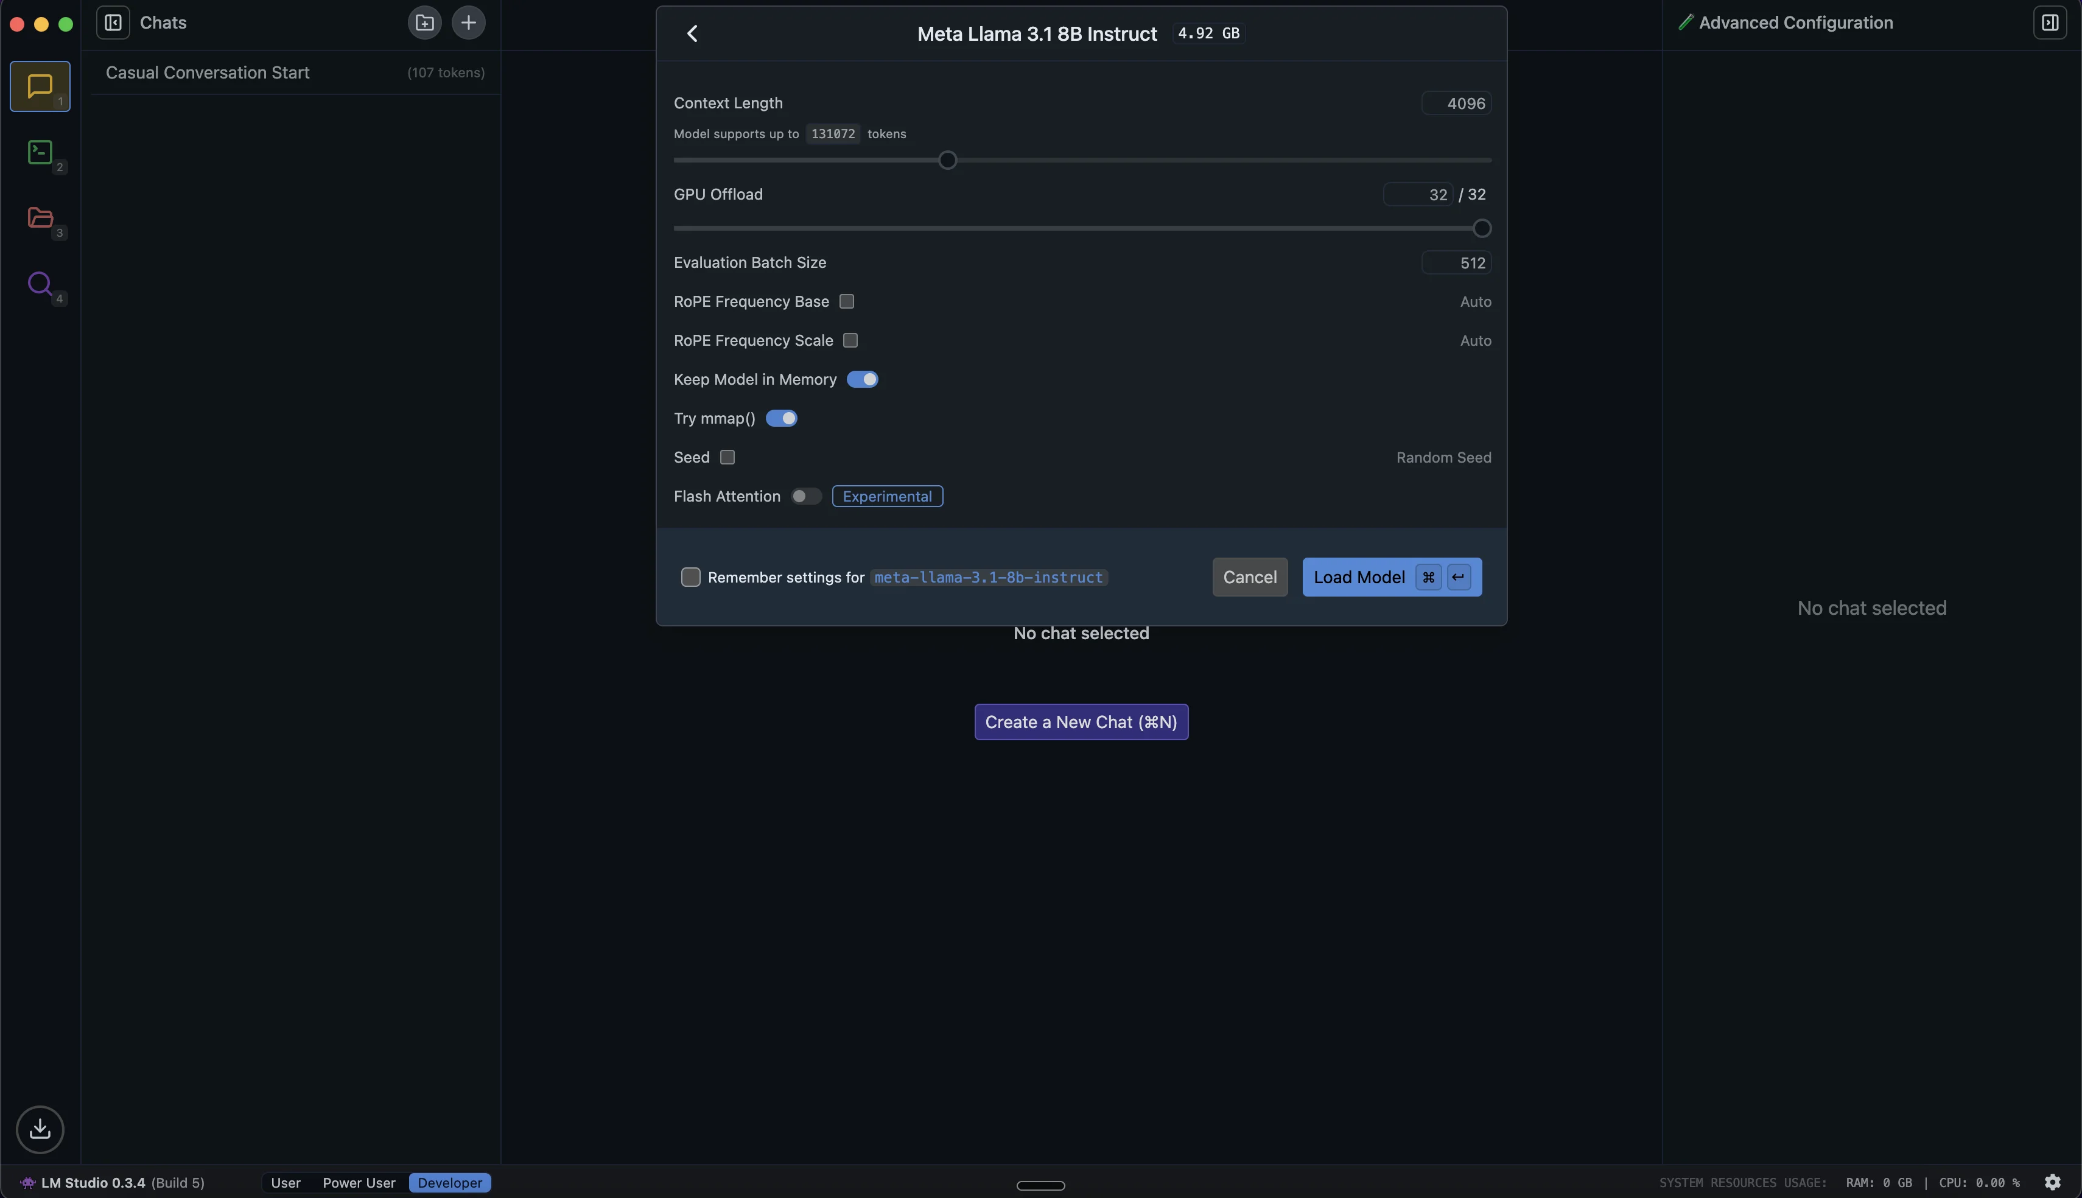Image resolution: width=2082 pixels, height=1198 pixels.
Task: Click the Context Length slider handle
Action: pyautogui.click(x=947, y=159)
